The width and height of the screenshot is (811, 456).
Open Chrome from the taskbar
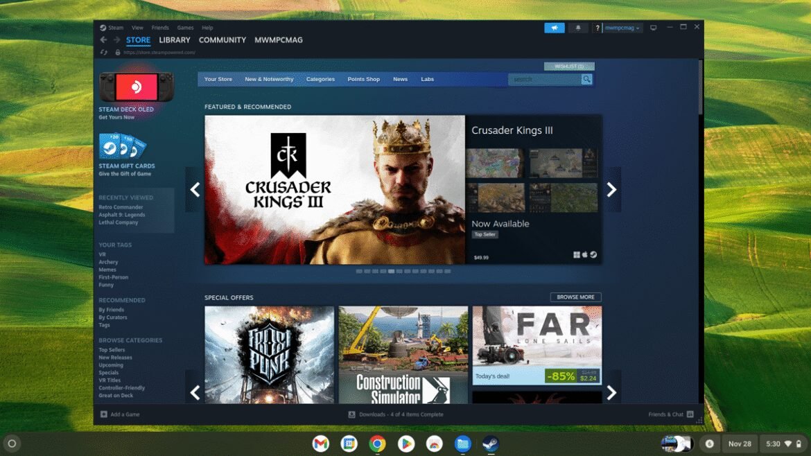pos(377,444)
